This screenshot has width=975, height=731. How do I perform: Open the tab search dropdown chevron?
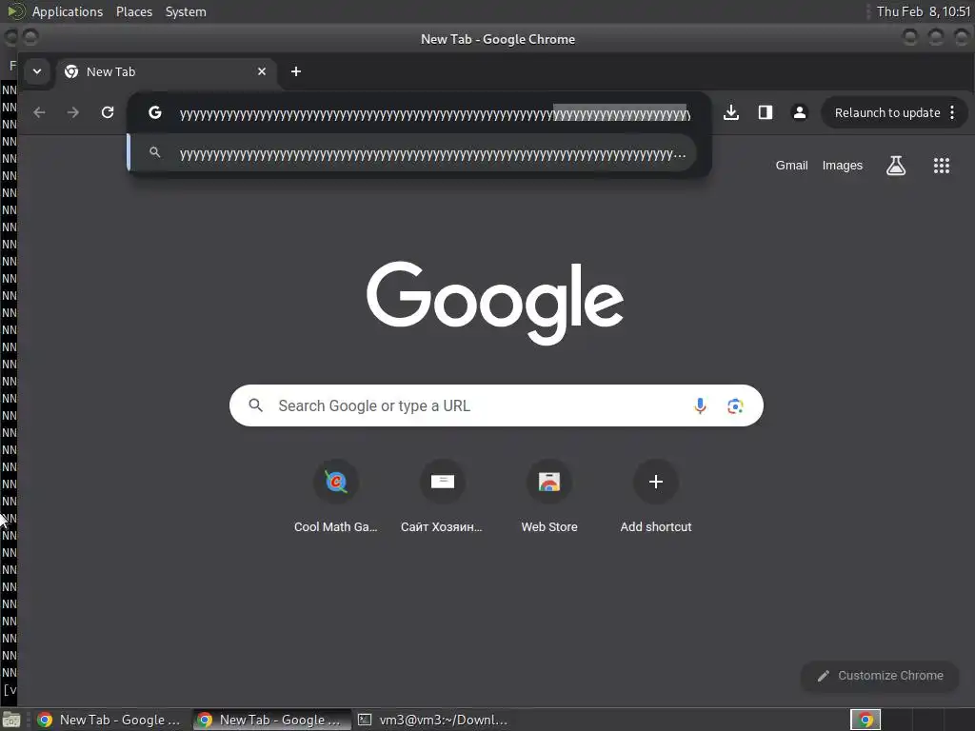(37, 71)
